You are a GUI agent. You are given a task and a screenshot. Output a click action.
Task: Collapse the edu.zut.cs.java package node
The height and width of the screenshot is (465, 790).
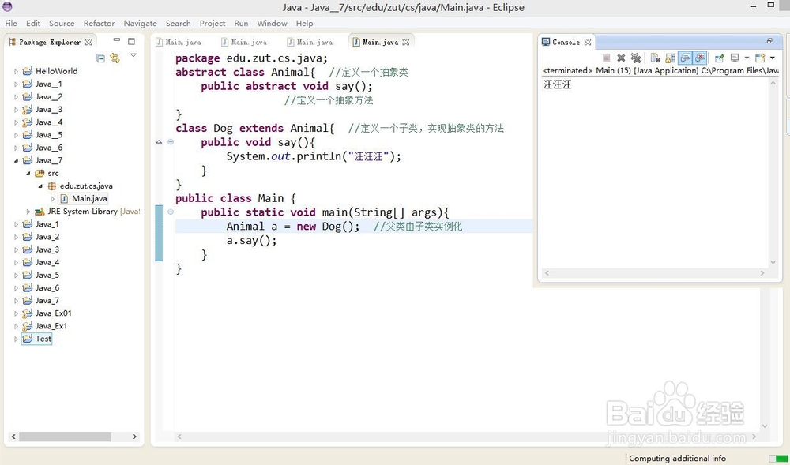(40, 186)
